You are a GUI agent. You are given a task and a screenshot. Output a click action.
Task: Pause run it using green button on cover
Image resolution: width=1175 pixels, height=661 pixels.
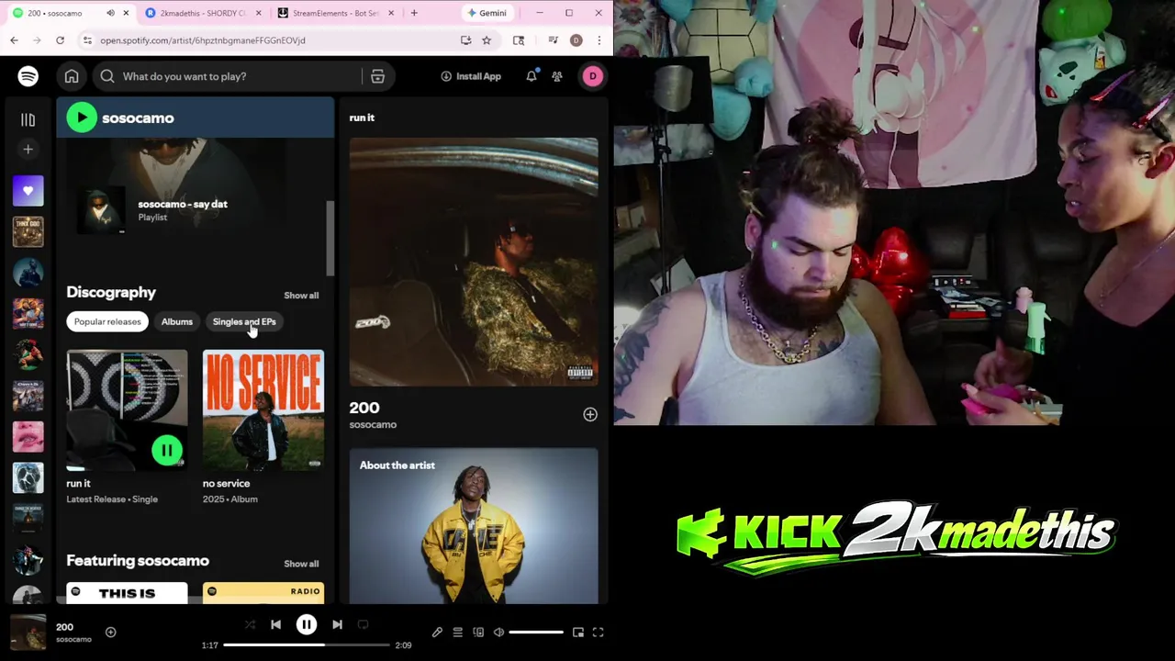pyautogui.click(x=166, y=450)
